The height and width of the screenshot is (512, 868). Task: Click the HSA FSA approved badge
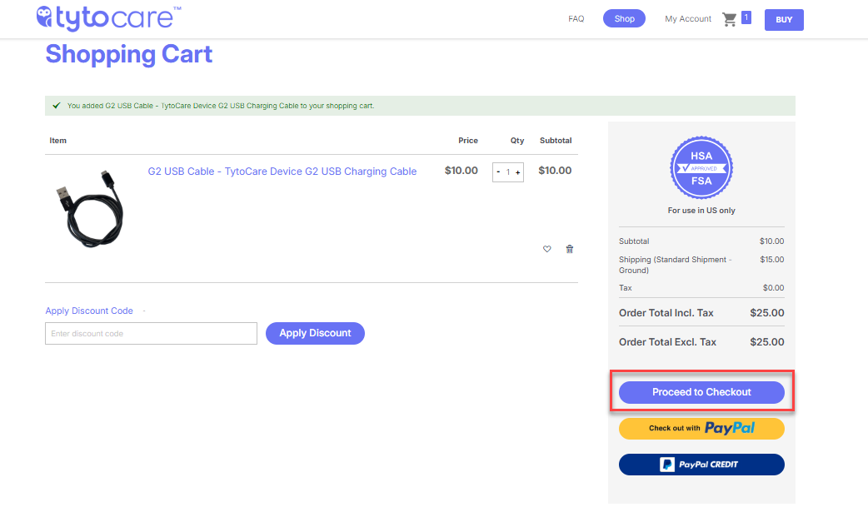(x=701, y=167)
